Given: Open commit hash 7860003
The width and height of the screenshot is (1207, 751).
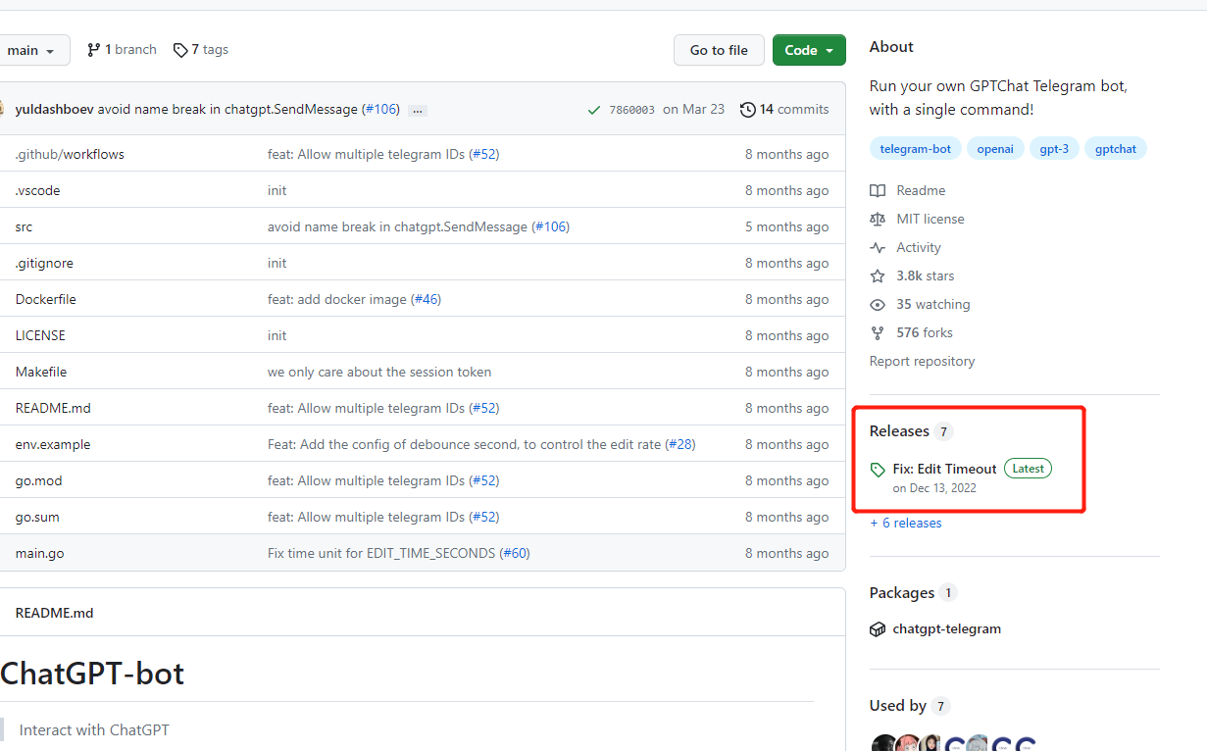Looking at the screenshot, I should (632, 110).
